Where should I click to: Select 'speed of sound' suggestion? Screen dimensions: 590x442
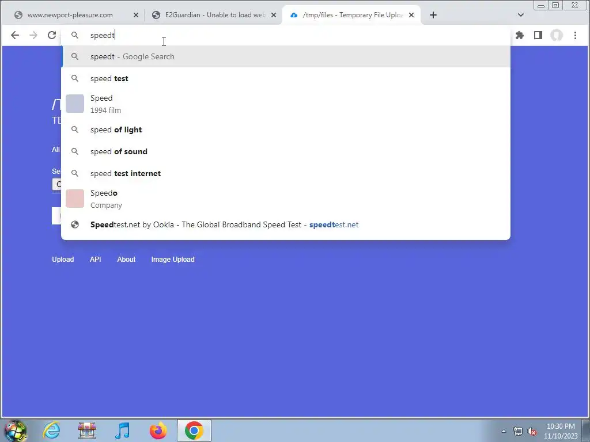pos(286,151)
